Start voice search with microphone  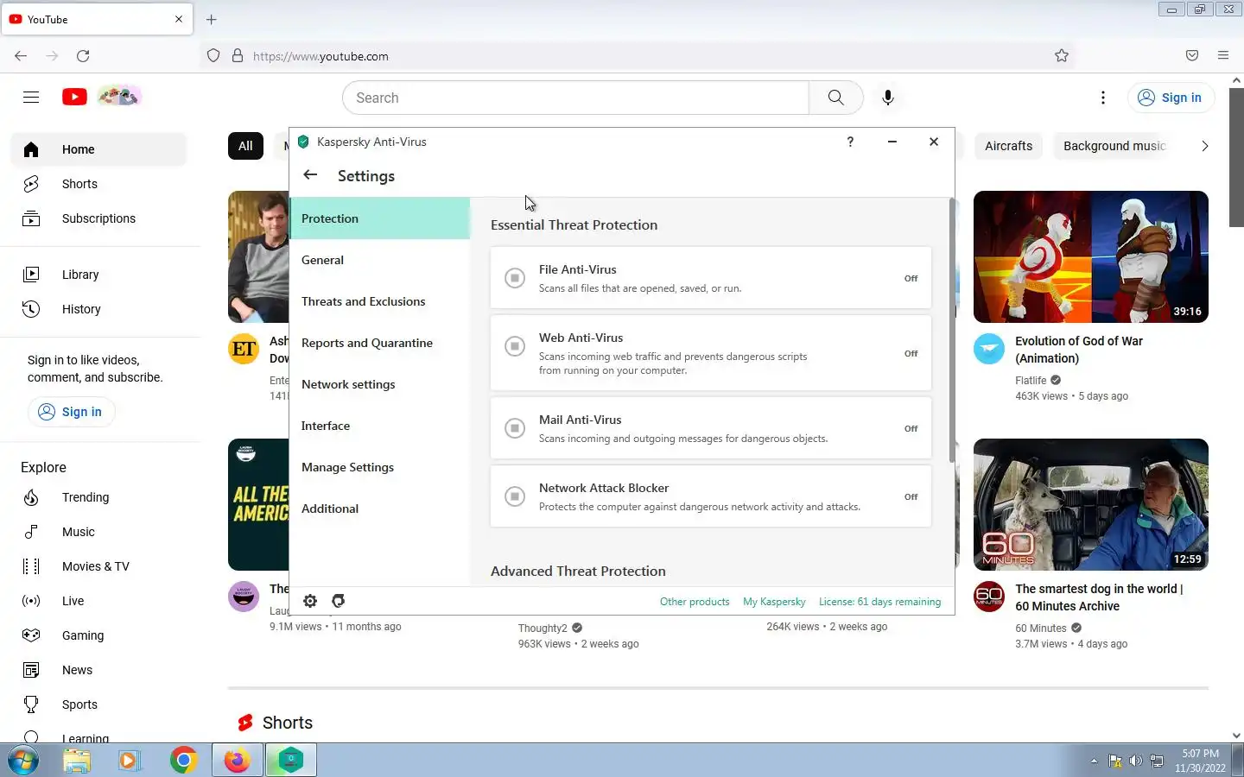point(888,98)
